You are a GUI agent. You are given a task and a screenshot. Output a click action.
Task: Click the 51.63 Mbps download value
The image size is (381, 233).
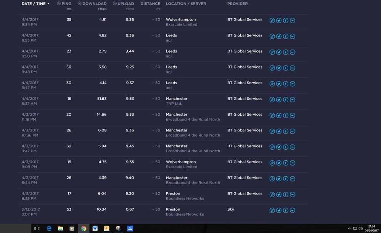point(102,99)
